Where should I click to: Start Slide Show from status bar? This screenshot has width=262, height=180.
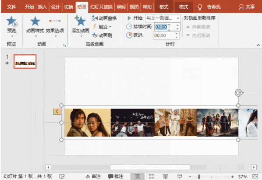click(x=180, y=176)
